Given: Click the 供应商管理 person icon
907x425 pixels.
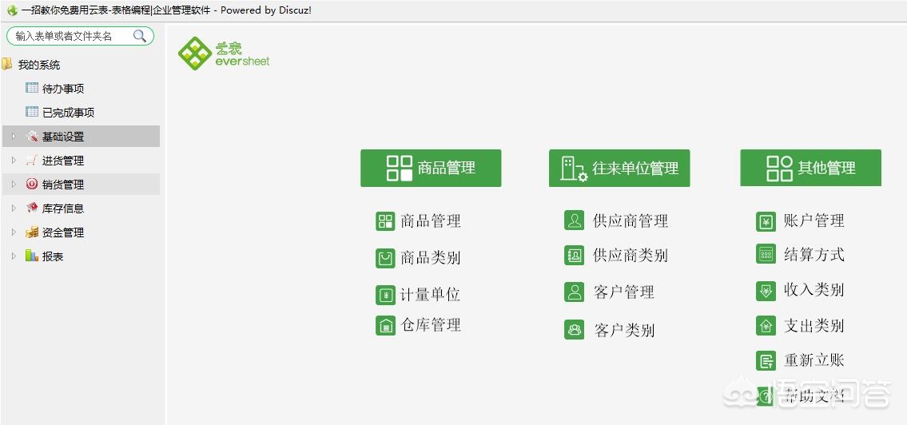Looking at the screenshot, I should 575,220.
